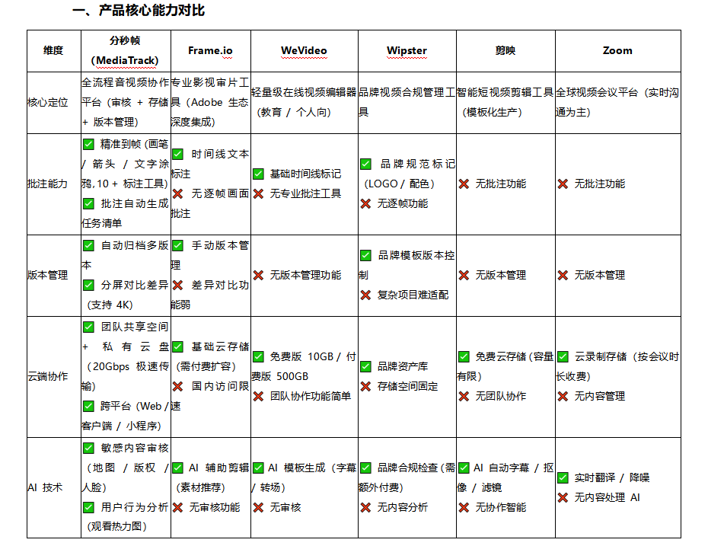
Task: Select the 版本管理 row label
Action: pos(48,275)
